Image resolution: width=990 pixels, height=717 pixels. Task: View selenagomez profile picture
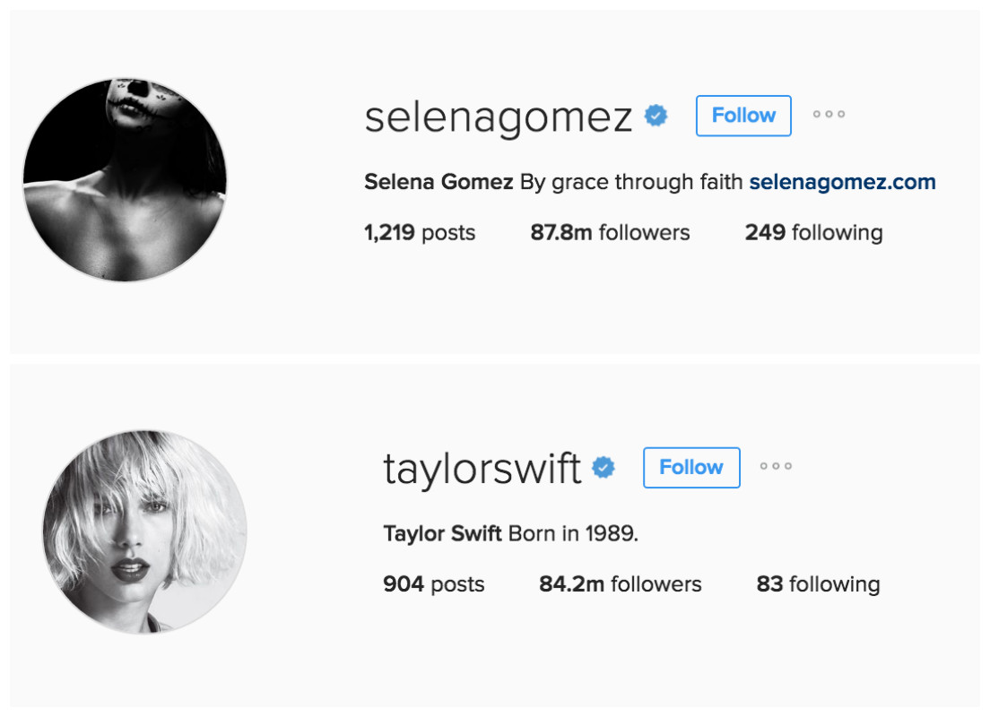coord(125,180)
